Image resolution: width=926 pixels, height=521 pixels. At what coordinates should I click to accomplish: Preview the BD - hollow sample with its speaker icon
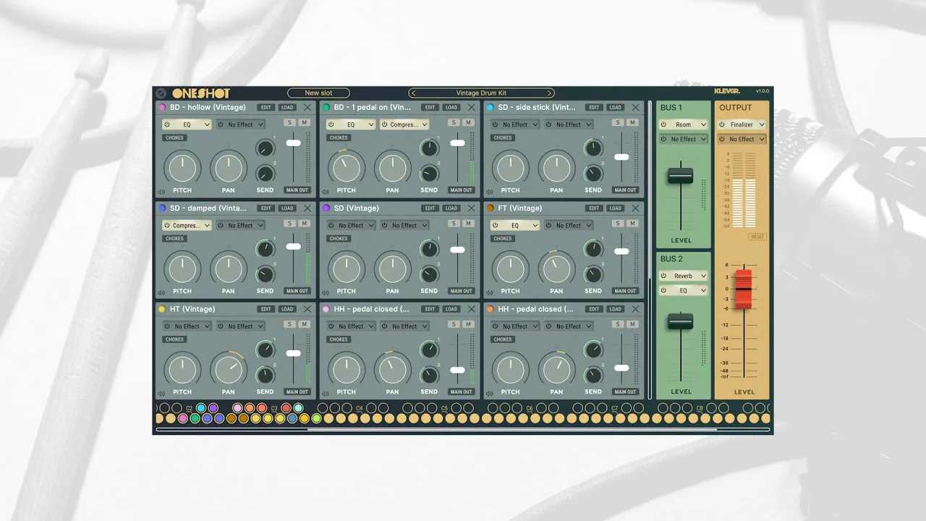click(x=161, y=192)
